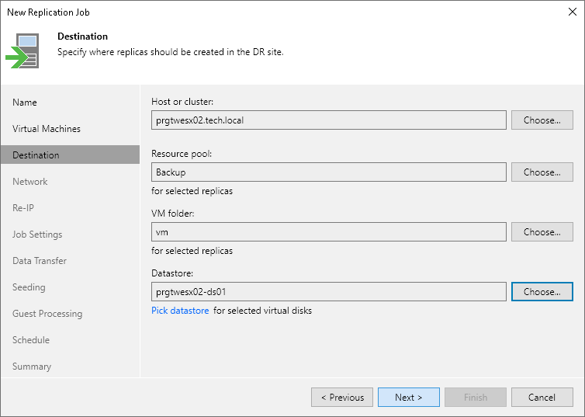Click the 'Datastore:' label
This screenshot has width=585, height=417.
click(x=172, y=273)
